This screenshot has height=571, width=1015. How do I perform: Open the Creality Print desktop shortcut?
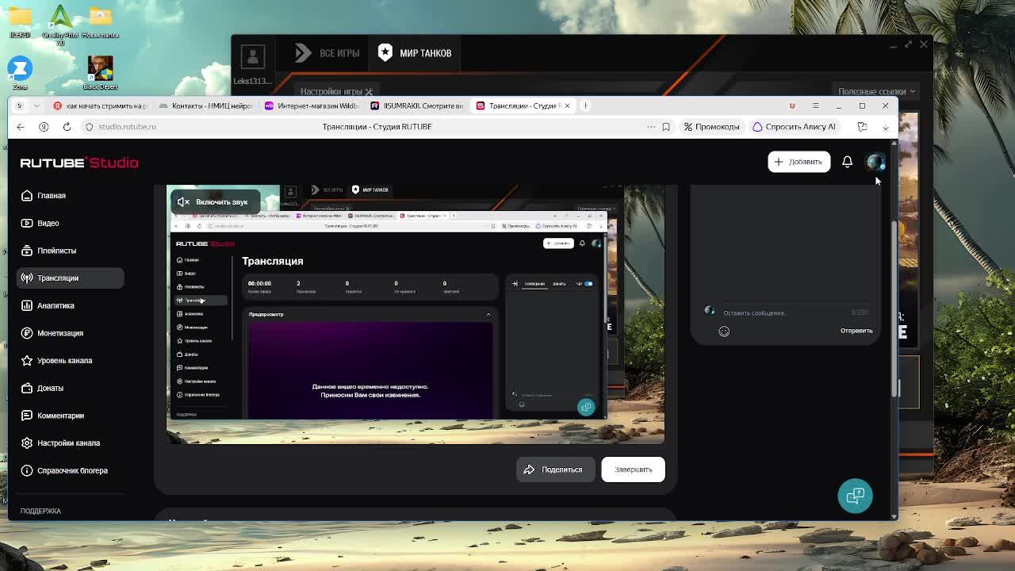pos(60,24)
